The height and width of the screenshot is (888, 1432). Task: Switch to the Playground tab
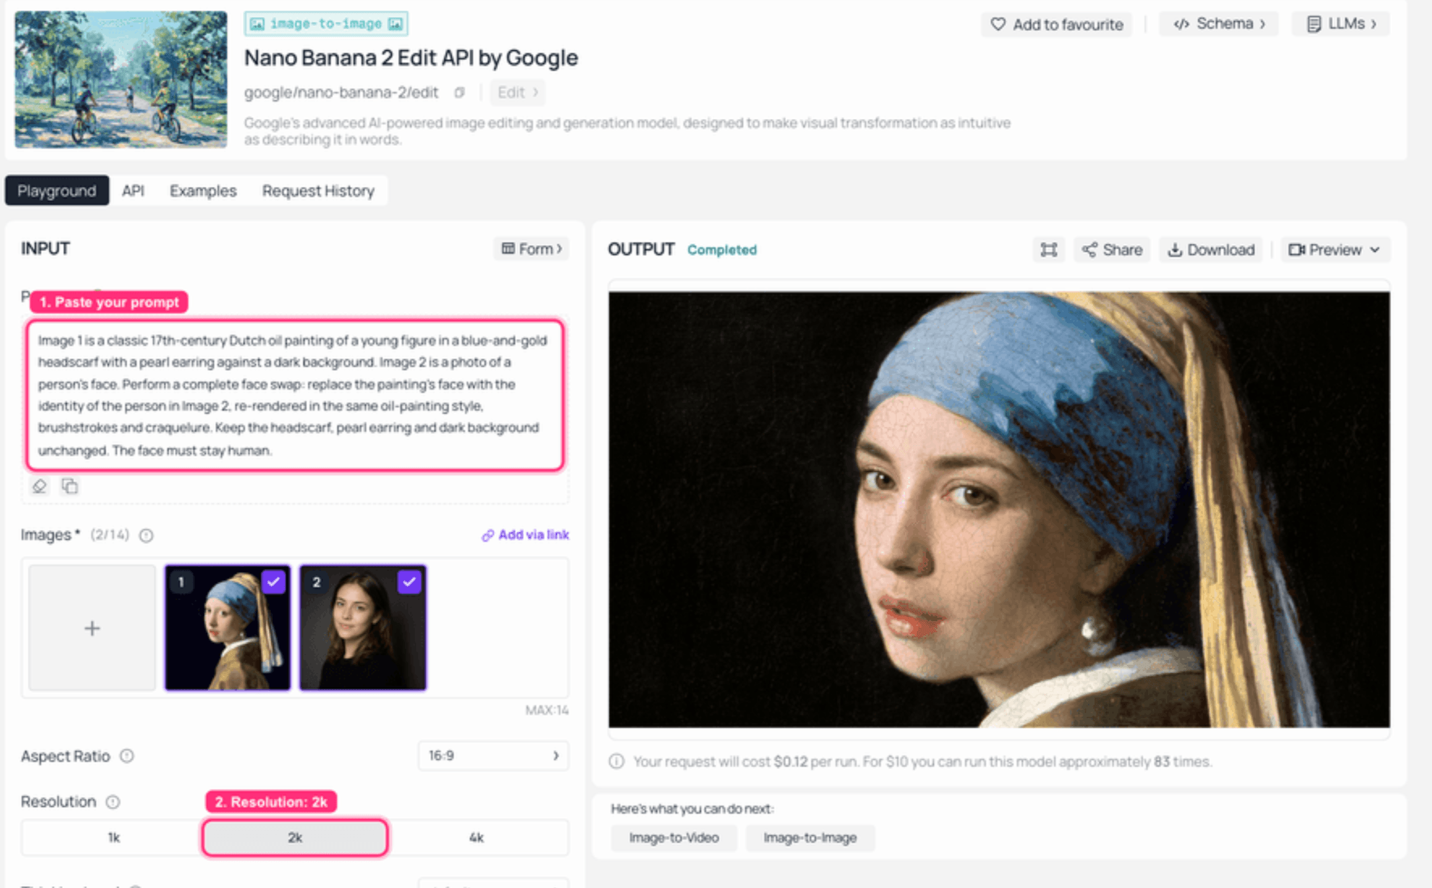coord(57,191)
